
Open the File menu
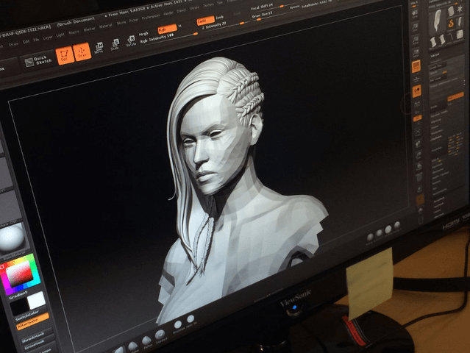(x=36, y=40)
